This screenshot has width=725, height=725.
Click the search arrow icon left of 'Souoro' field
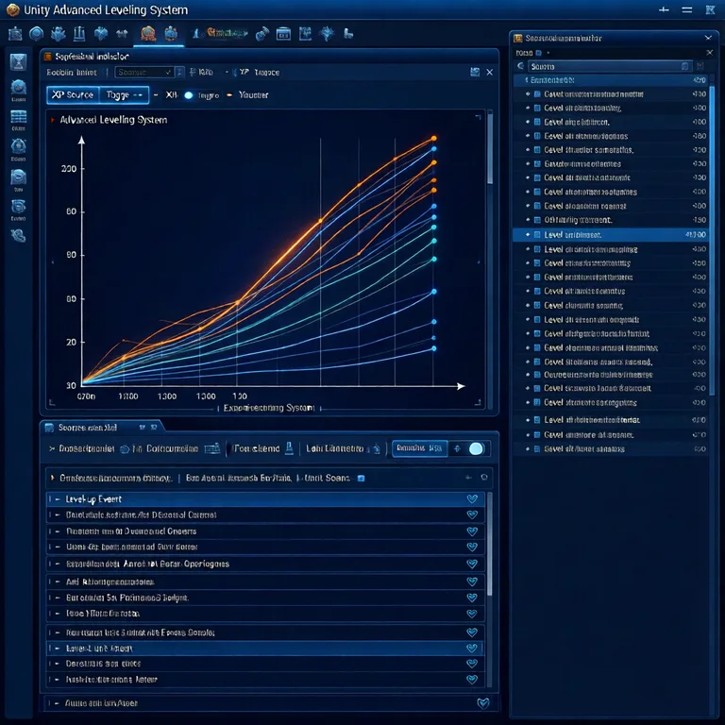pos(520,66)
